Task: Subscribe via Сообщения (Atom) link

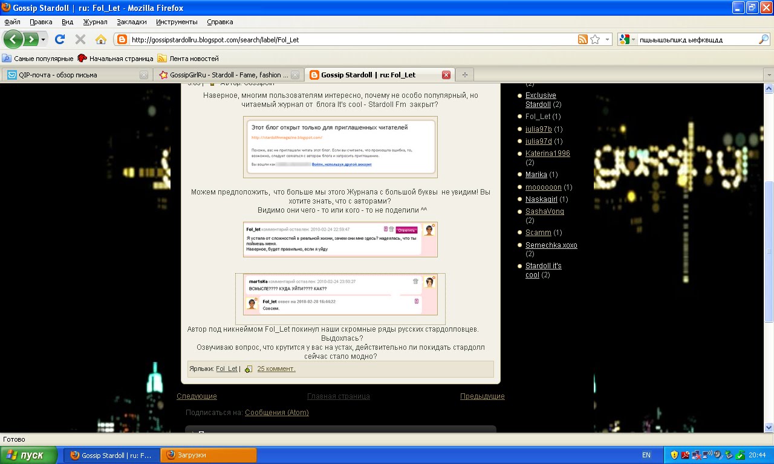Action: 277,413
